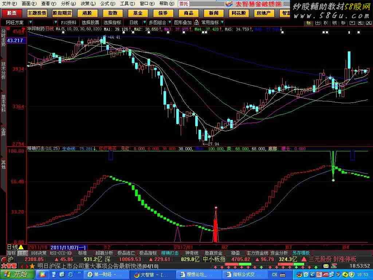Screen dimensions: 373x280
Task: Open the 帮助(H) menu
Action: pyautogui.click(x=167, y=4)
